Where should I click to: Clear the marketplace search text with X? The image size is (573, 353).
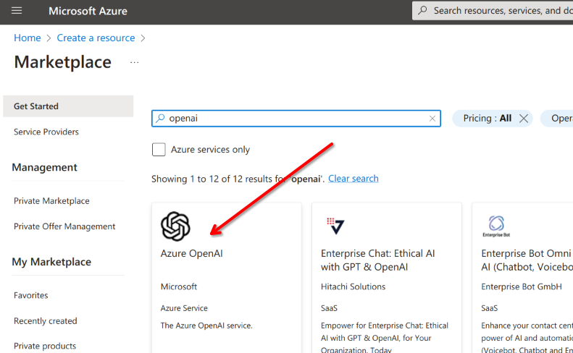coord(432,119)
